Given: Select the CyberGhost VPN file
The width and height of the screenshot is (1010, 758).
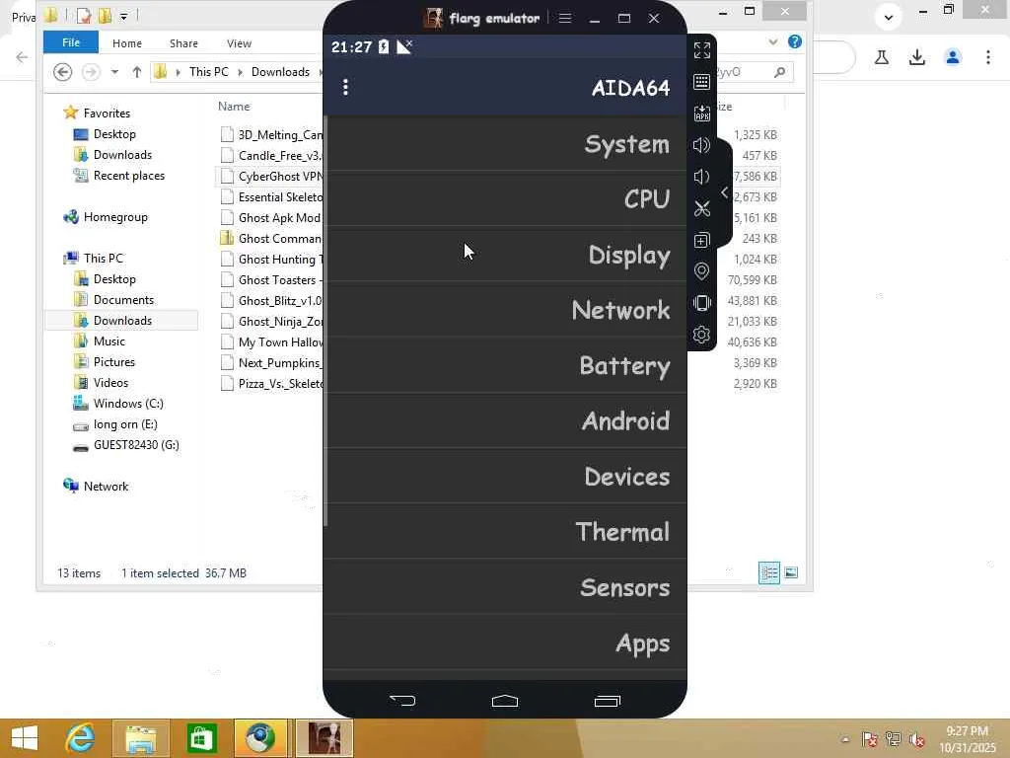Looking at the screenshot, I should coord(270,176).
